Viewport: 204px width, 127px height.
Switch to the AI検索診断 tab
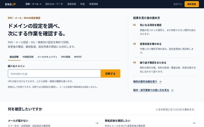[x=28, y=57]
